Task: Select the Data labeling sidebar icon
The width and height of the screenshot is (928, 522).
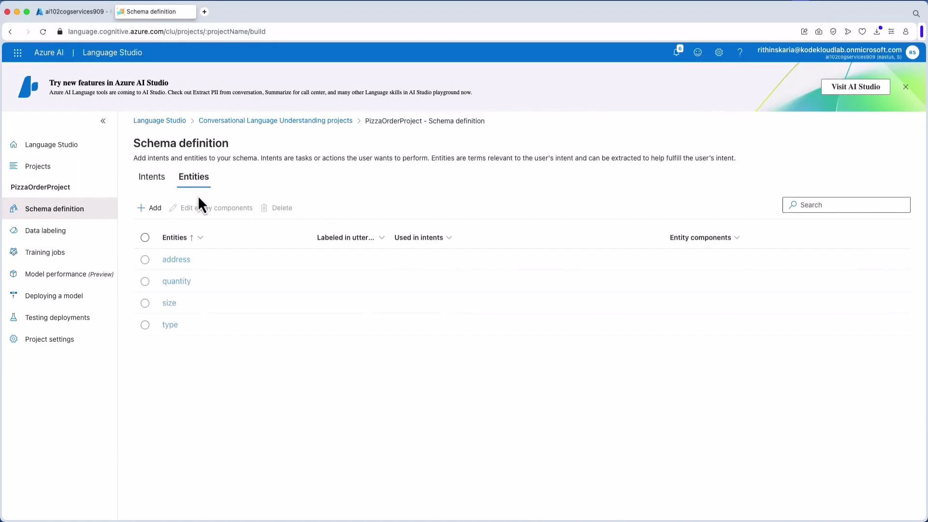Action: 14,231
